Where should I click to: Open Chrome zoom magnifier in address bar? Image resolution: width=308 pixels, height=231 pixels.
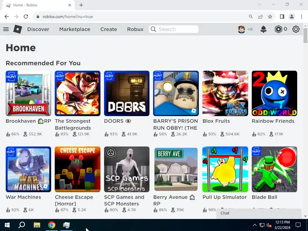pyautogui.click(x=251, y=17)
